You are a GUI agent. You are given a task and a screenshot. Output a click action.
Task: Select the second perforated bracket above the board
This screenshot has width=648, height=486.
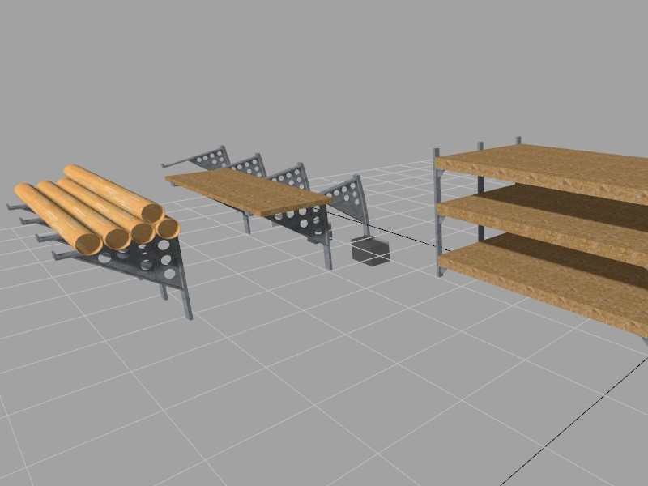(249, 165)
